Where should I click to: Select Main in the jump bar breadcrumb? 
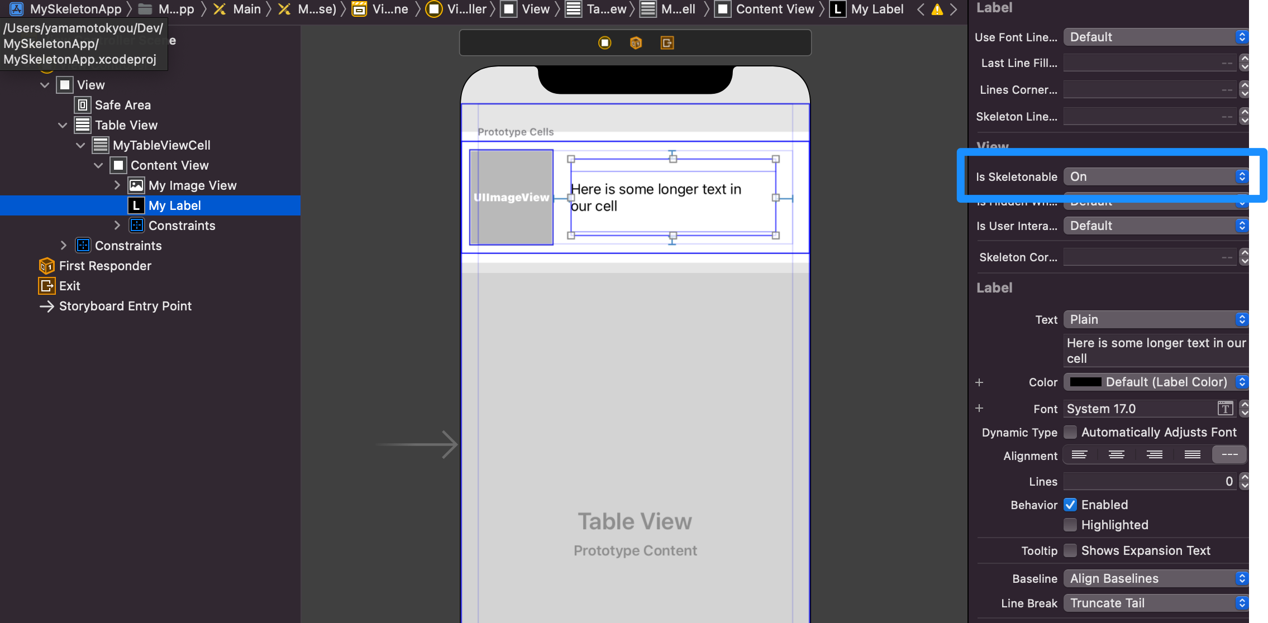click(x=246, y=9)
